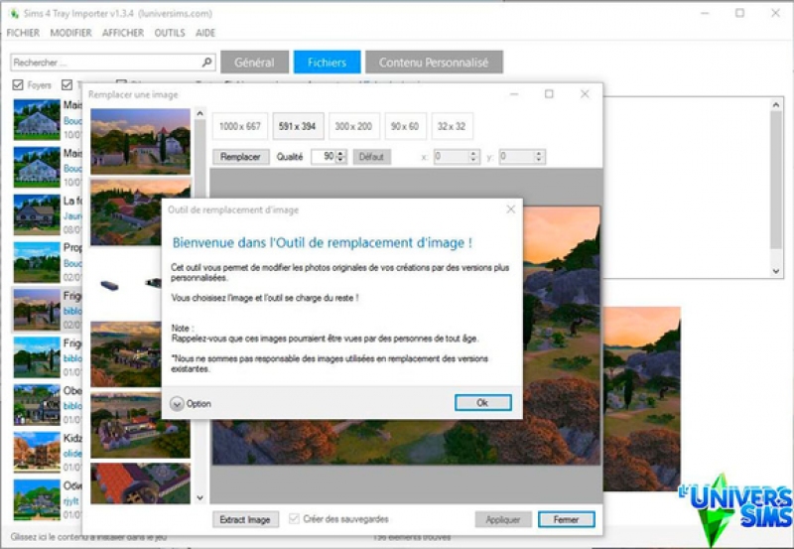794x549 pixels.
Task: Open the OUTILS menu
Action: coord(170,33)
